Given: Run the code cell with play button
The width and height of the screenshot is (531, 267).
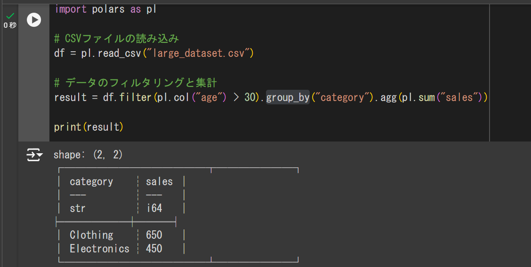Looking at the screenshot, I should pos(34,19).
